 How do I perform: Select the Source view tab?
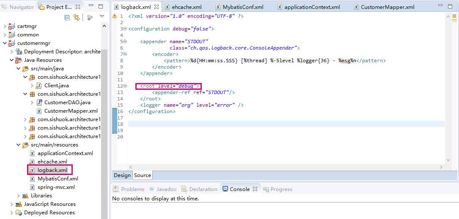pos(143,175)
